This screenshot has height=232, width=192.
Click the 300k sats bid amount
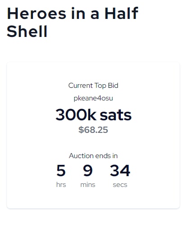[x=93, y=115]
